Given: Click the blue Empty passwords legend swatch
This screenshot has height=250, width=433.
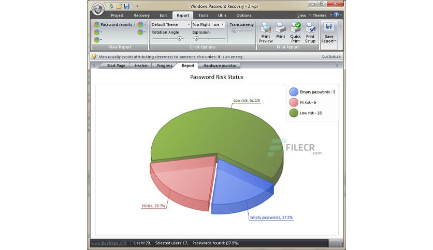Looking at the screenshot, I should point(294,92).
